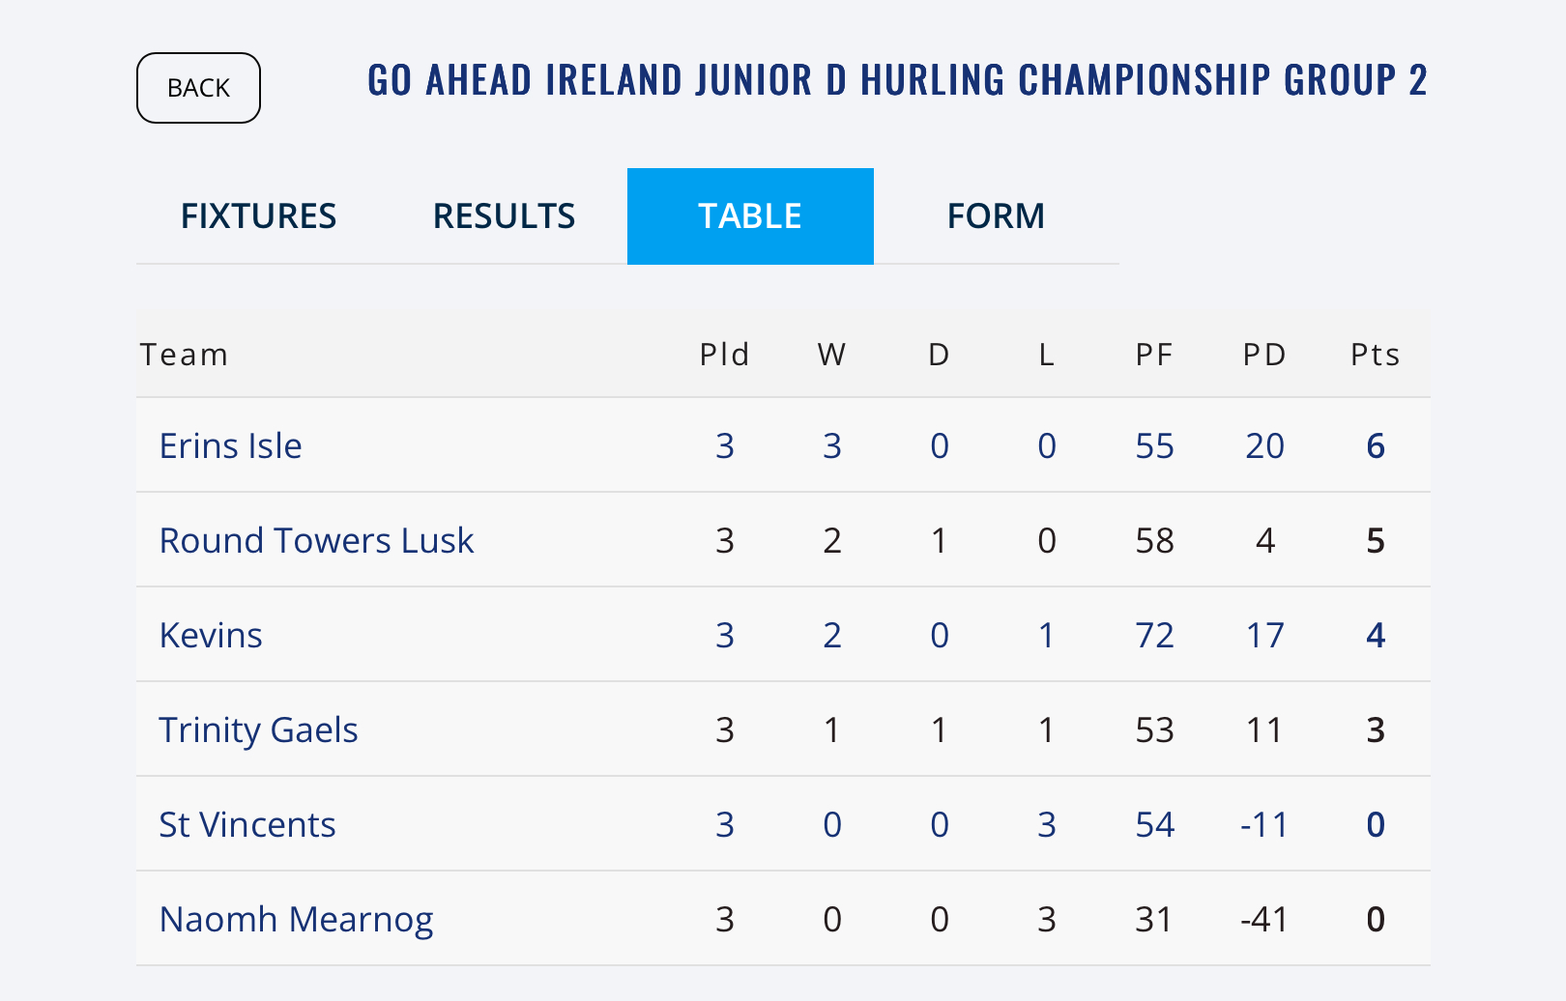Click the W column header
This screenshot has height=1001, width=1566.
coord(831,355)
